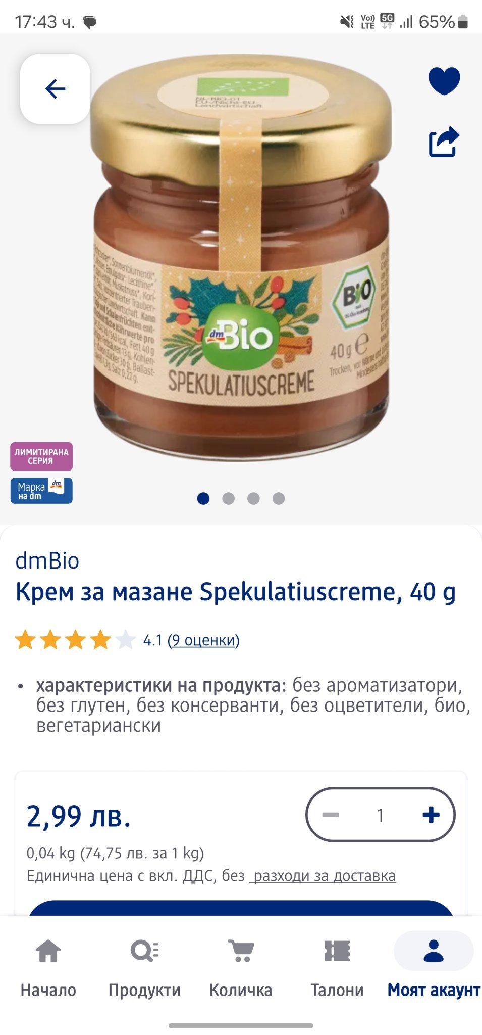482x1035 pixels.
Task: Decrease quantity with minus button
Action: point(331,815)
